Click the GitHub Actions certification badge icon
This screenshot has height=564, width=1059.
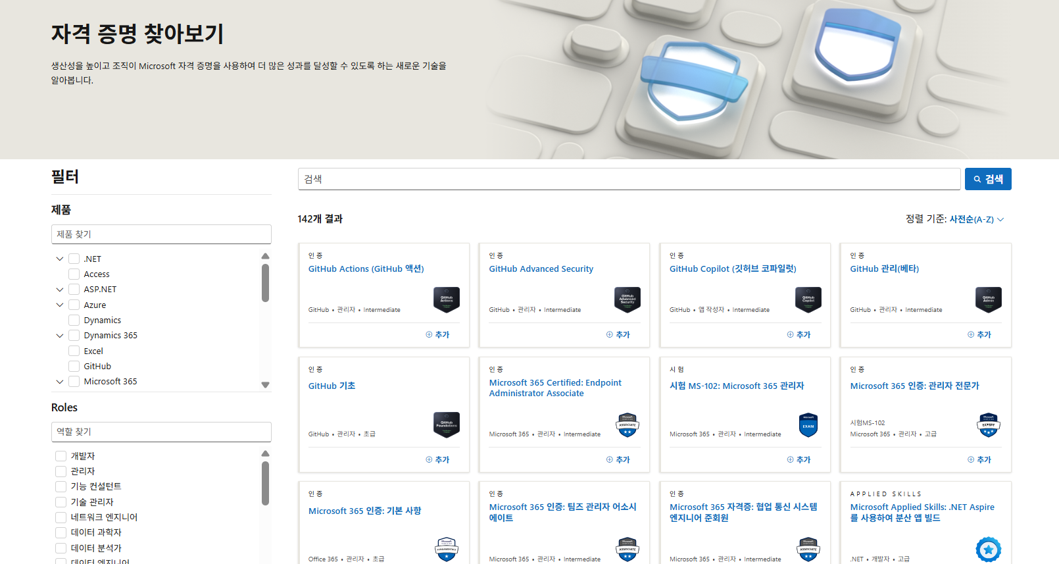447,299
